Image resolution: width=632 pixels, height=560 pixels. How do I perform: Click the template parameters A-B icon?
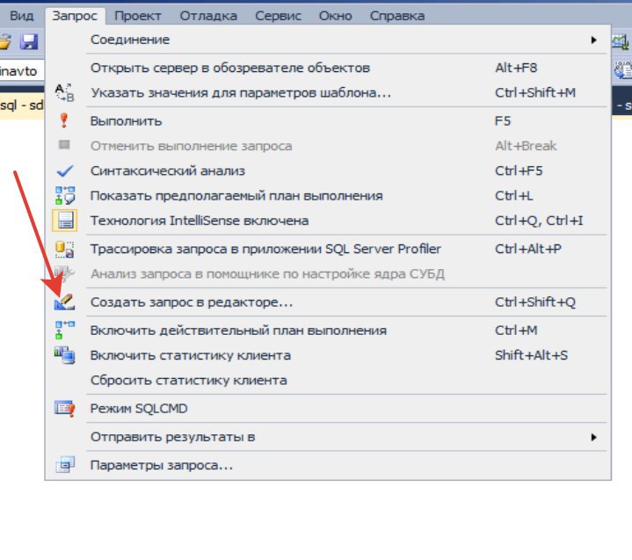(64, 92)
